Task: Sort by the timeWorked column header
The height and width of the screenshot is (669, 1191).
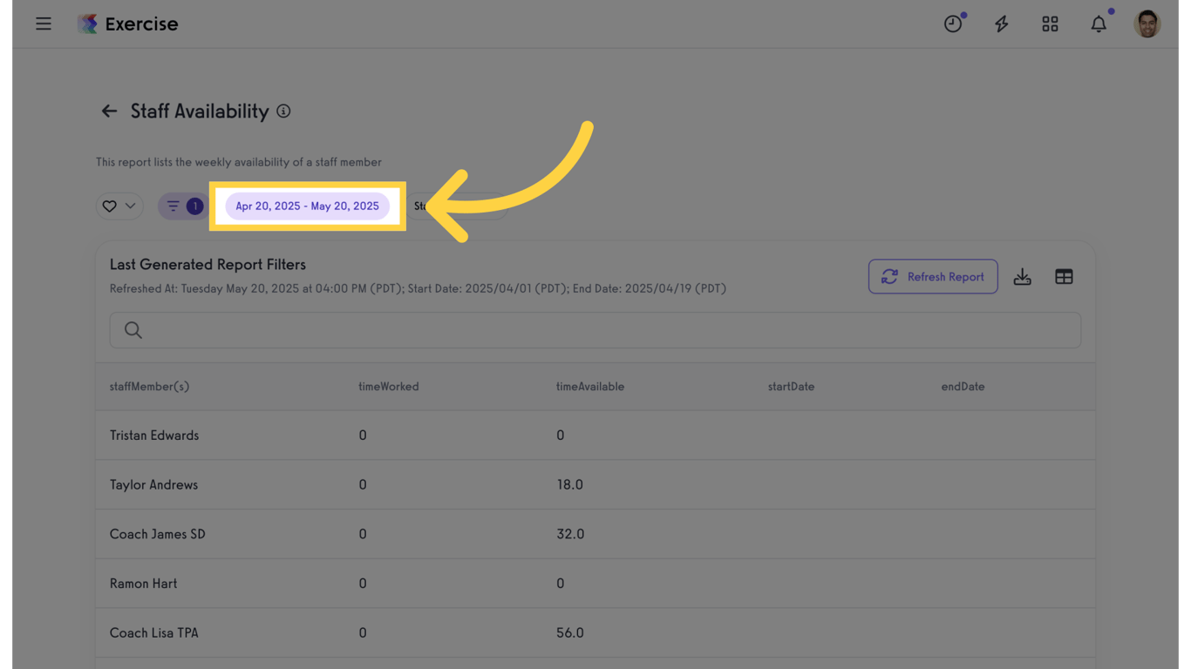Action: (389, 387)
